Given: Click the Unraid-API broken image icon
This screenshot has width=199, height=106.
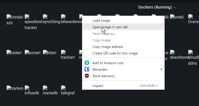Looking at the screenshot, I should click(x=9, y=17).
